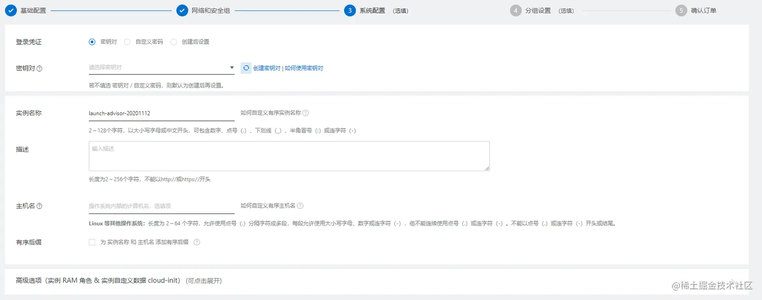Screen dimensions: 762x300
Task: Click the 描述 text area
Action: pyautogui.click(x=289, y=156)
